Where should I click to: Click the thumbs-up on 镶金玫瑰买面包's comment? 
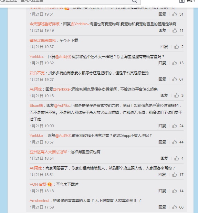point(176,47)
